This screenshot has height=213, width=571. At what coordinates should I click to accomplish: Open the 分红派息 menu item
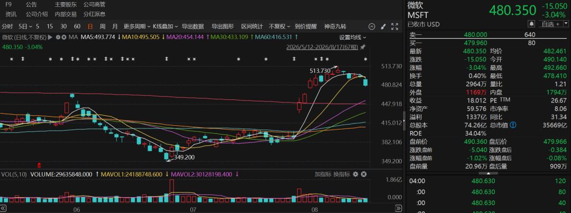94,14
